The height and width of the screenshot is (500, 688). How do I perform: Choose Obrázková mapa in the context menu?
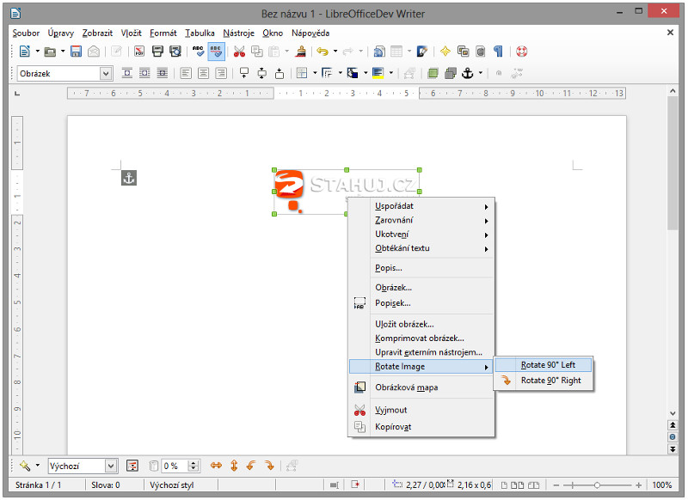422,387
